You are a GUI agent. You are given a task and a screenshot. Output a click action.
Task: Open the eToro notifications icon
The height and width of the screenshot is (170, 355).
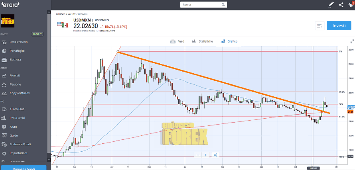click(351, 5)
